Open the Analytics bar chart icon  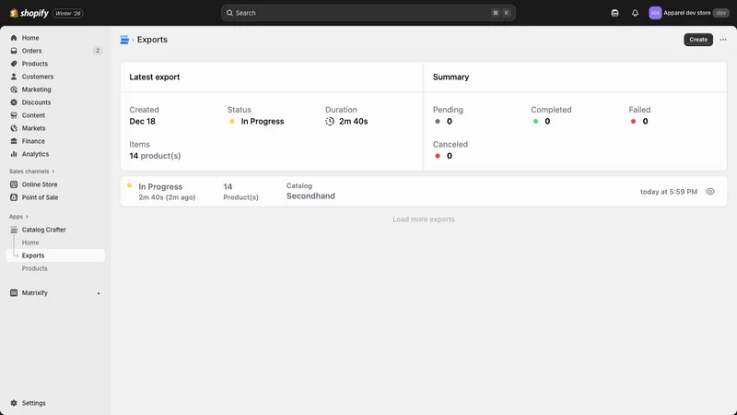14,154
